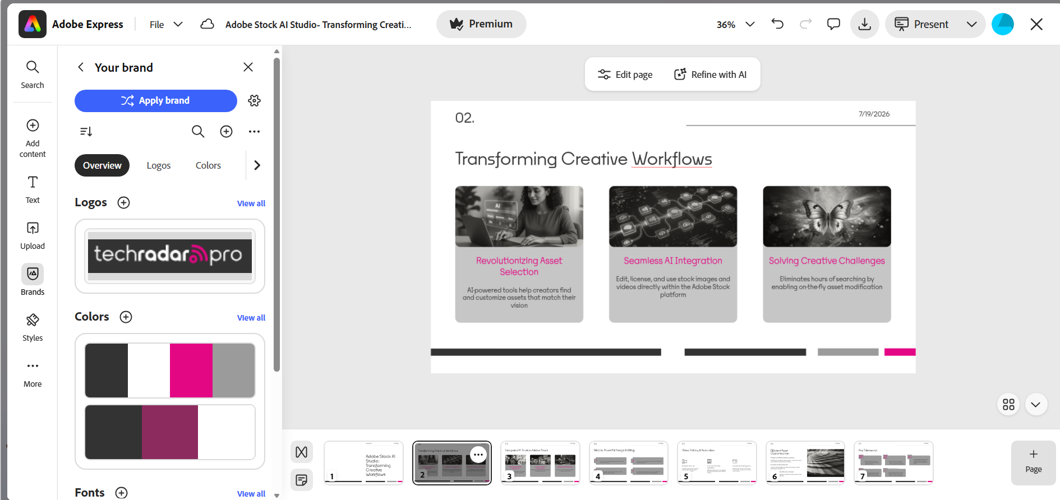The height and width of the screenshot is (500, 1060).
Task: Go back from Your brand panel
Action: coord(81,67)
